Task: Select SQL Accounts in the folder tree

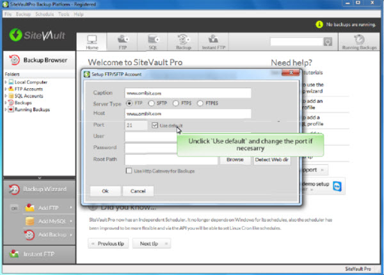Action: click(29, 96)
